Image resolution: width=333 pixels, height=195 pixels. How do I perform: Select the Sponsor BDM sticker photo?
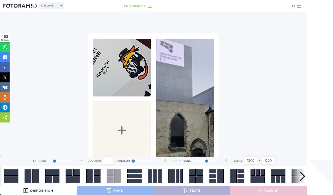122,67
